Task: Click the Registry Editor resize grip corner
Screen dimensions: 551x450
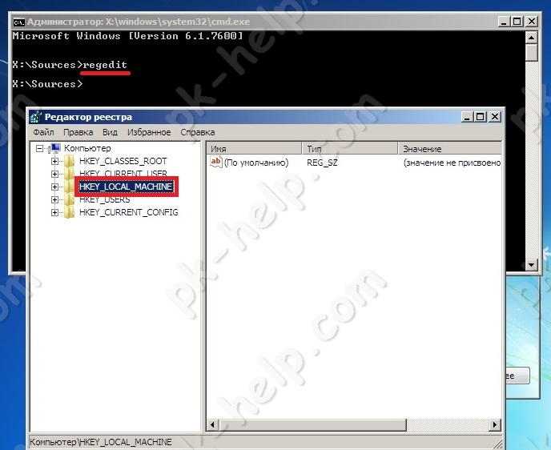Action: pos(497,443)
